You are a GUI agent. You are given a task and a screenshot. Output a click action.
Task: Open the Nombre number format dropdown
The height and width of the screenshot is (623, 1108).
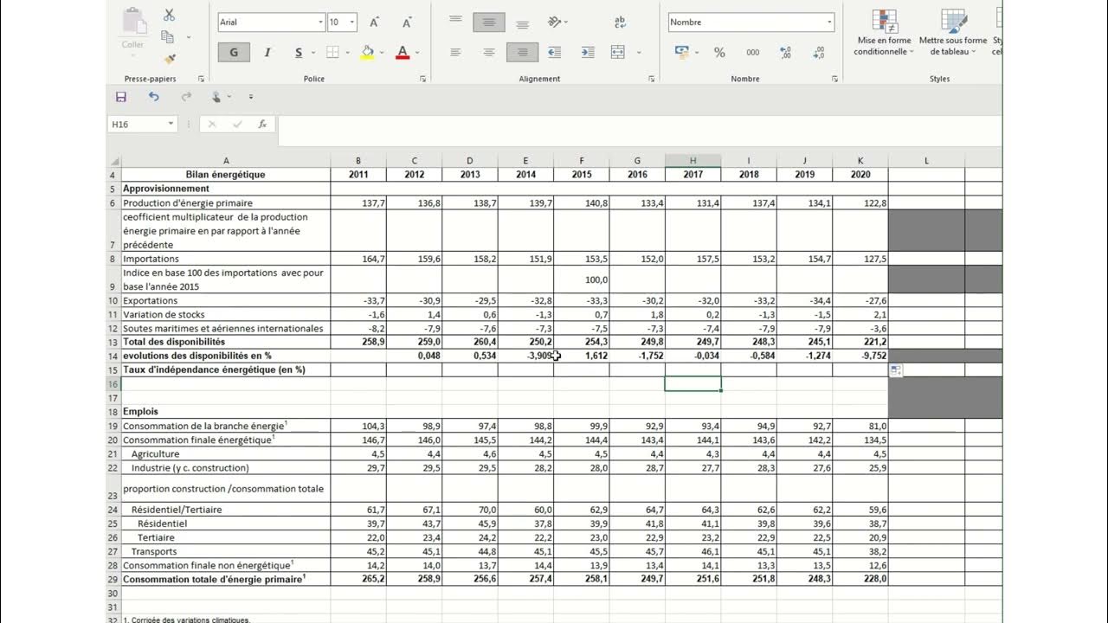click(829, 22)
